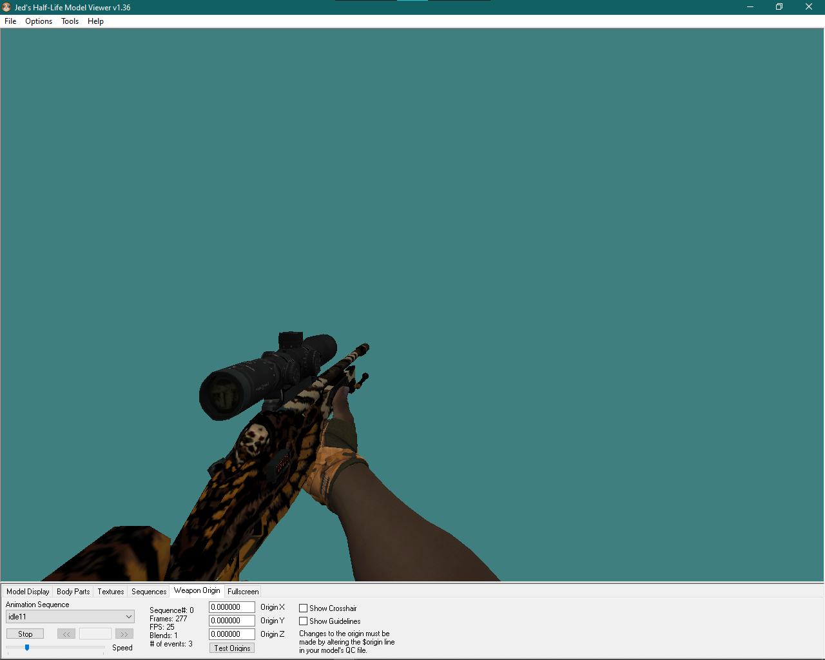Step to next frame with >> button
825x660 pixels.
click(x=124, y=634)
